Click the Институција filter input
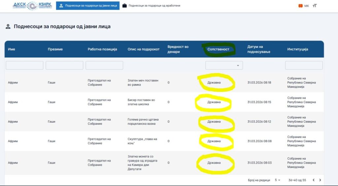This screenshot has height=186, width=338. (x=304, y=65)
